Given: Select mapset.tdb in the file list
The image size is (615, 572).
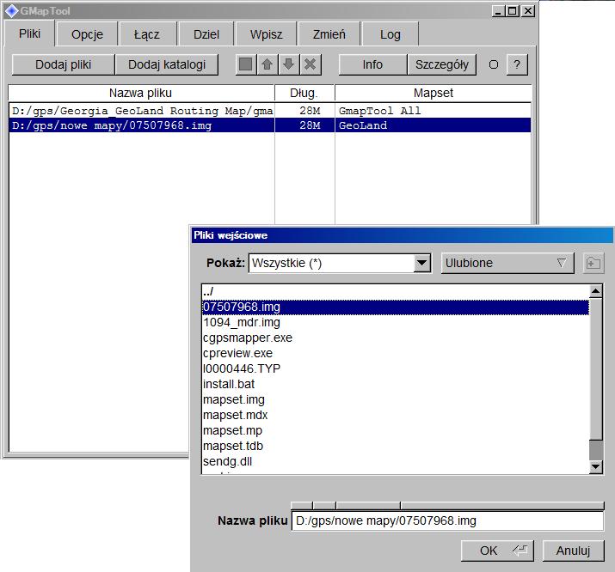Looking at the screenshot, I should (x=396, y=446).
